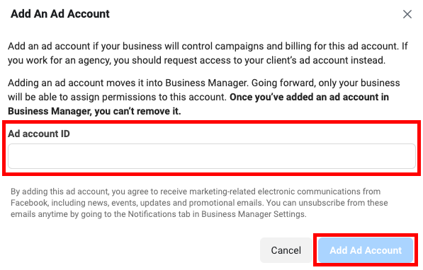The image size is (423, 270).
Task: Click the Add Ad Account button
Action: [x=366, y=250]
